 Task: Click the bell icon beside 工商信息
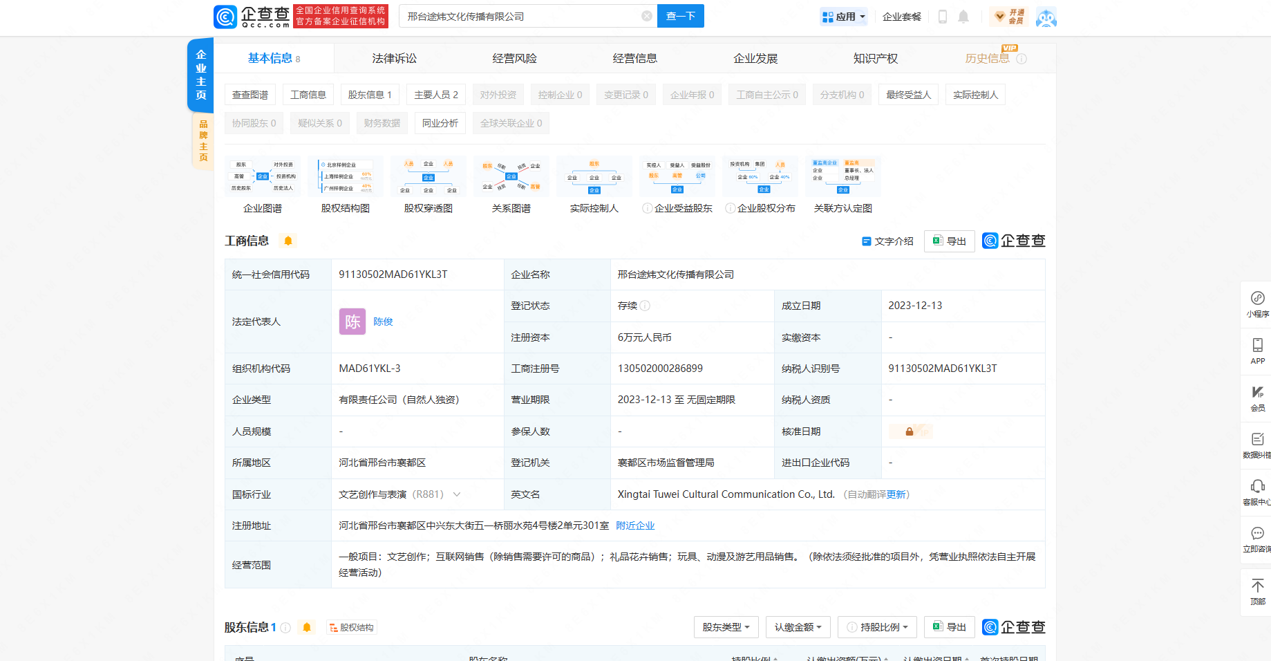(x=288, y=241)
